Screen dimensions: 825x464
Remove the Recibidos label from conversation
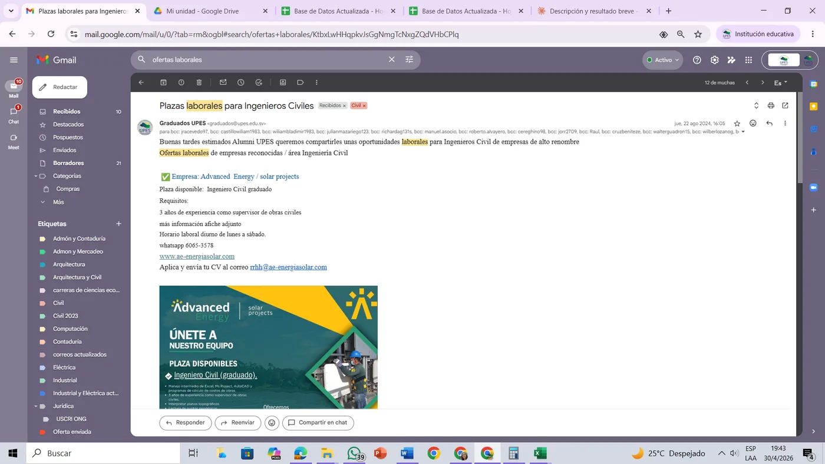coord(344,105)
